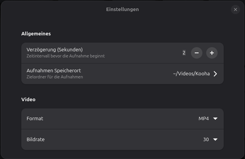Click the chevron arrow next to ~/Videos/Kooha
245x159 pixels.
click(215, 74)
